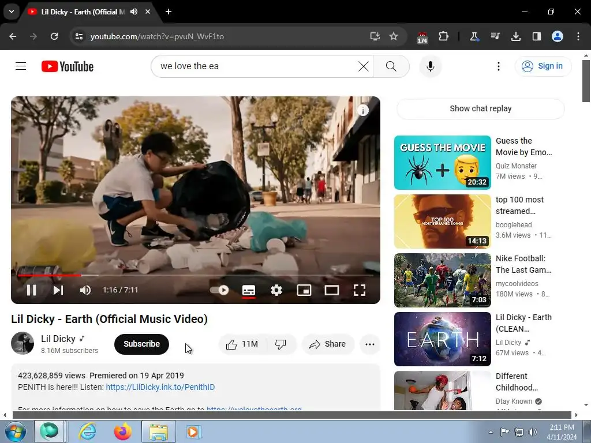Open the LilDicky.lnk.to/PenithID link

tap(160, 387)
